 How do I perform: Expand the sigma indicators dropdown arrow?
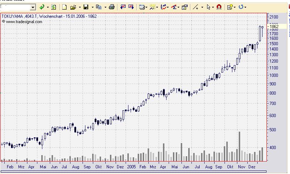179,7
